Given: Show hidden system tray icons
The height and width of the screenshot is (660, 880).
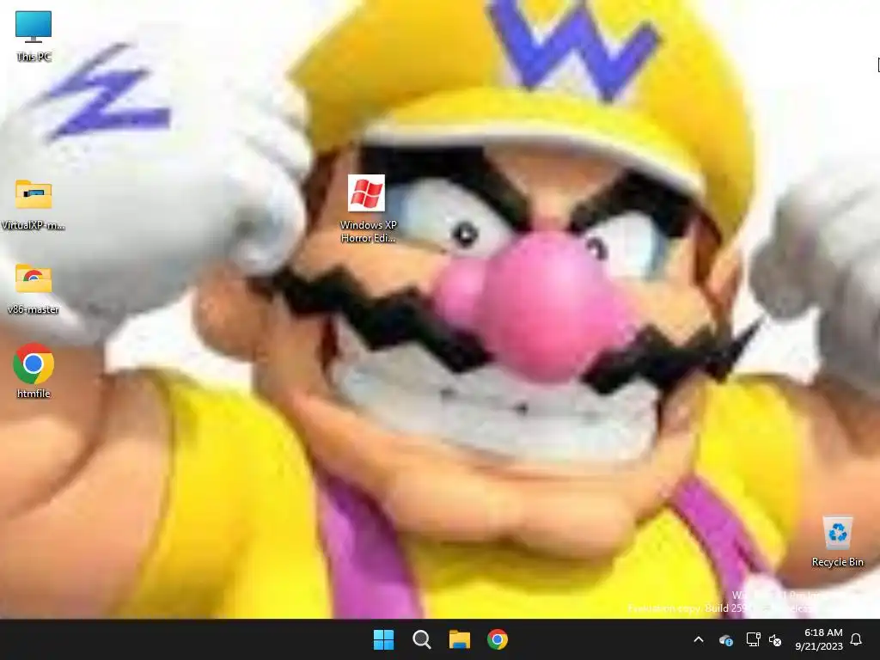Looking at the screenshot, I should 699,639.
